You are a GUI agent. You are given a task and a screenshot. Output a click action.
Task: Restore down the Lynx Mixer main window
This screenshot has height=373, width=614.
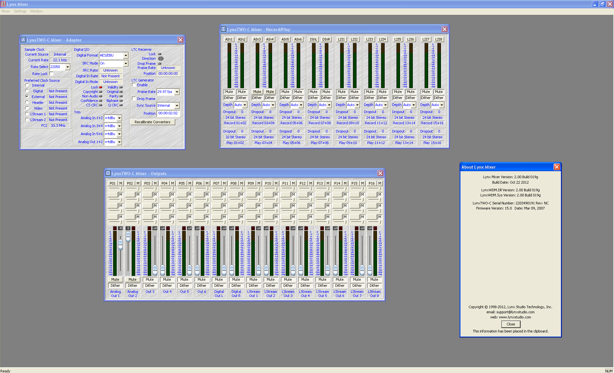(602, 4)
